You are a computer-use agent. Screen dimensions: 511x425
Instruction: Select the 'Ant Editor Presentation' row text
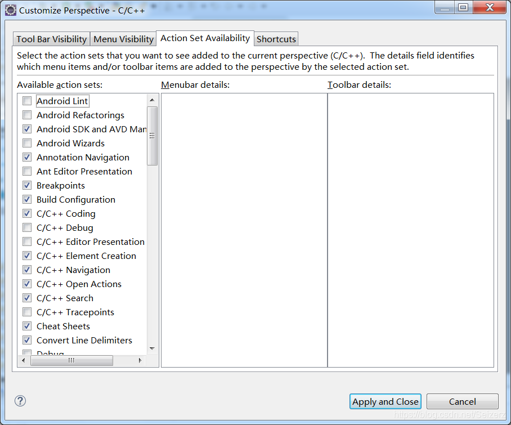coord(84,171)
